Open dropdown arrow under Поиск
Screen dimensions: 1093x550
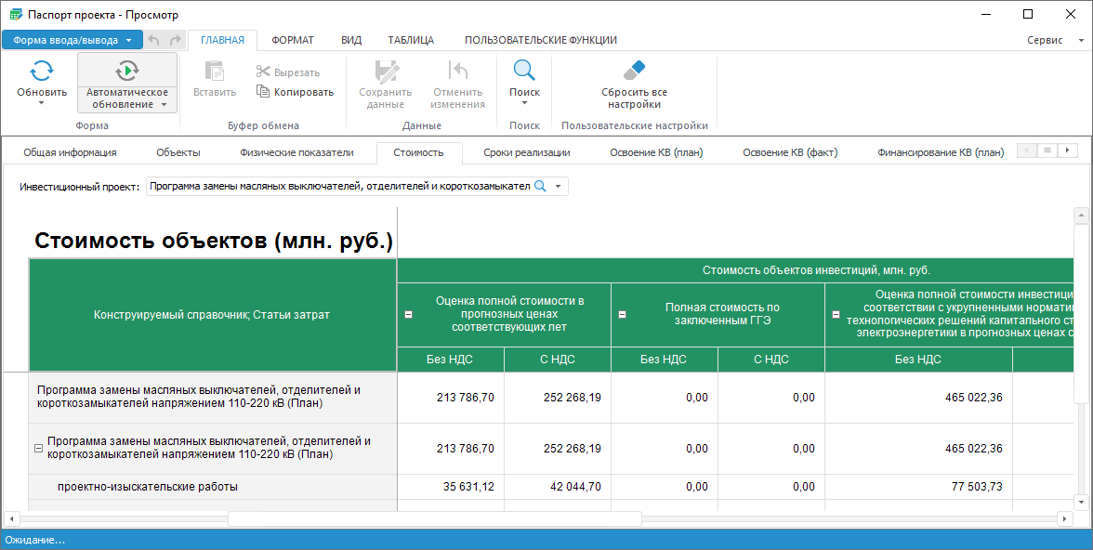point(524,104)
